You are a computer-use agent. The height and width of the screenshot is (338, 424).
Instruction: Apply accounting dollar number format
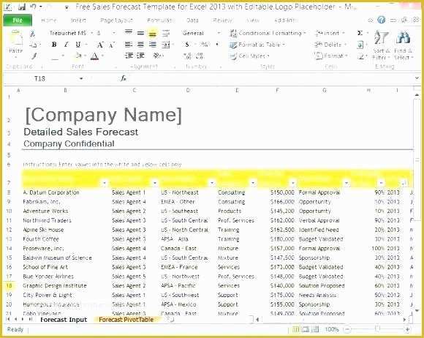point(187,45)
